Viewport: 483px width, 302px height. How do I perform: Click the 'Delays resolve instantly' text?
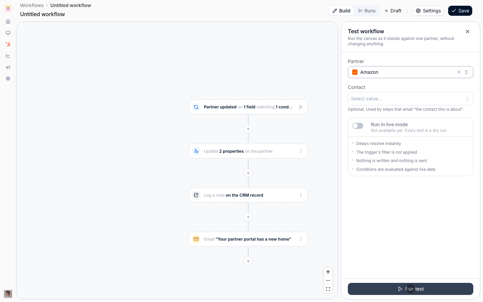379,144
